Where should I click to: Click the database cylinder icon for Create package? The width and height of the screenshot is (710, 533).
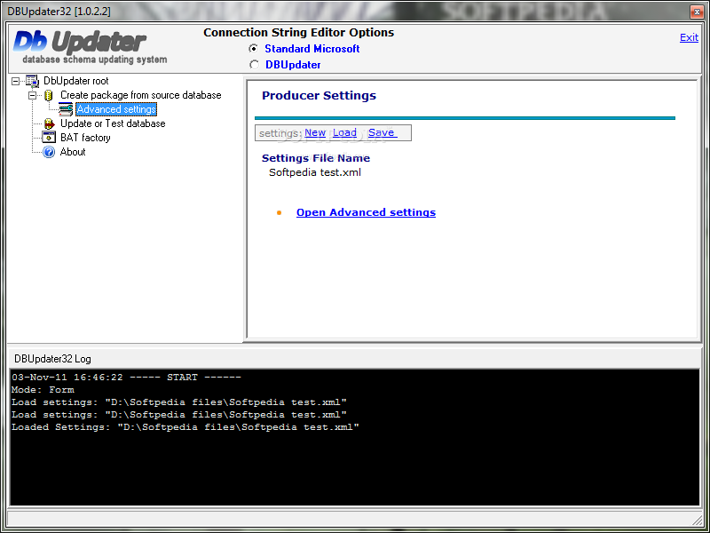click(49, 96)
